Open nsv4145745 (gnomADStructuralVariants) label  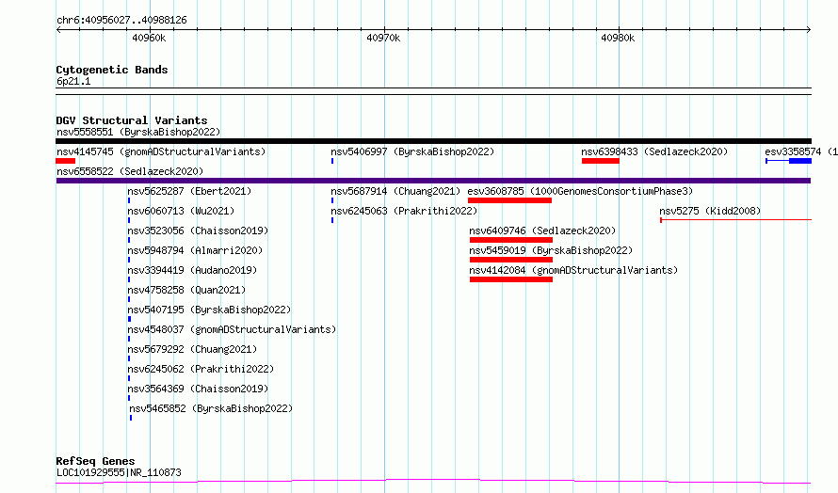(x=161, y=151)
